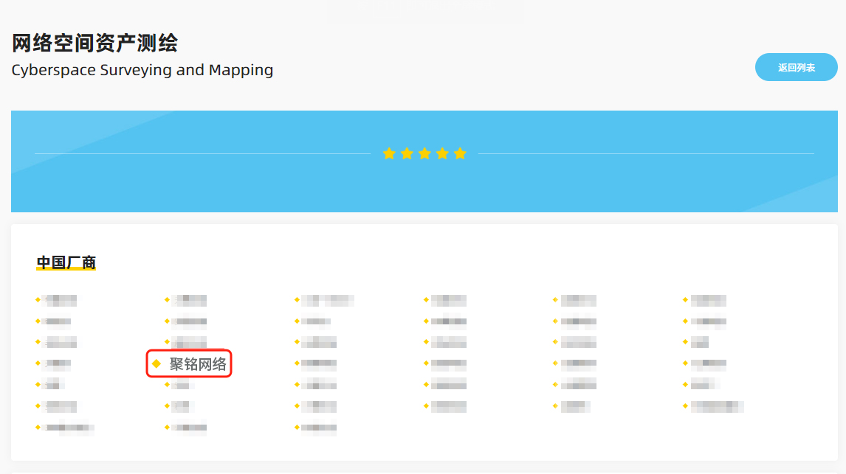Select the fourth star in the rating row
846x474 pixels.
(x=442, y=153)
